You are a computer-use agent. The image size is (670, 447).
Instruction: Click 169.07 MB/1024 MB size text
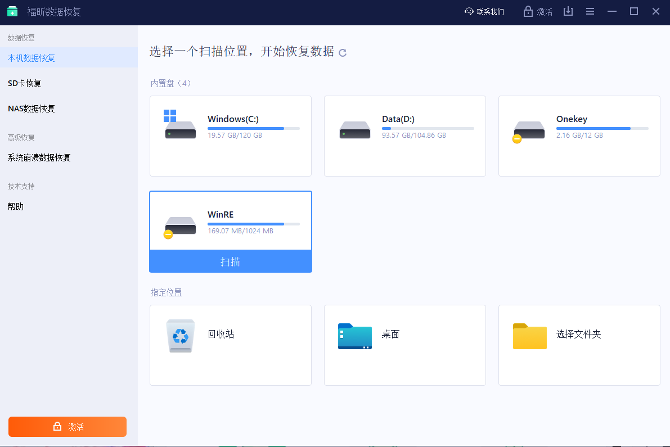[x=241, y=231]
